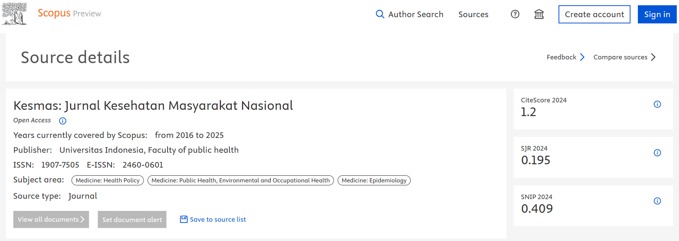Select the Medicine: Health Policy tag
The image size is (679, 241).
pyautogui.click(x=107, y=180)
